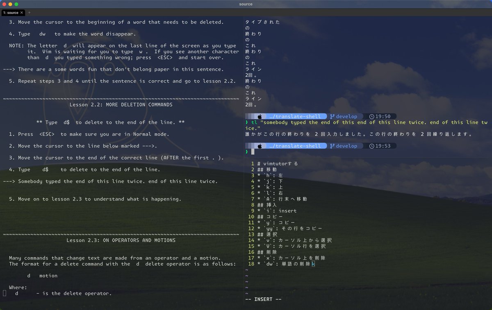Click the git branch icon in the 19:53 prompt
This screenshot has width=492, height=310.
click(332, 146)
